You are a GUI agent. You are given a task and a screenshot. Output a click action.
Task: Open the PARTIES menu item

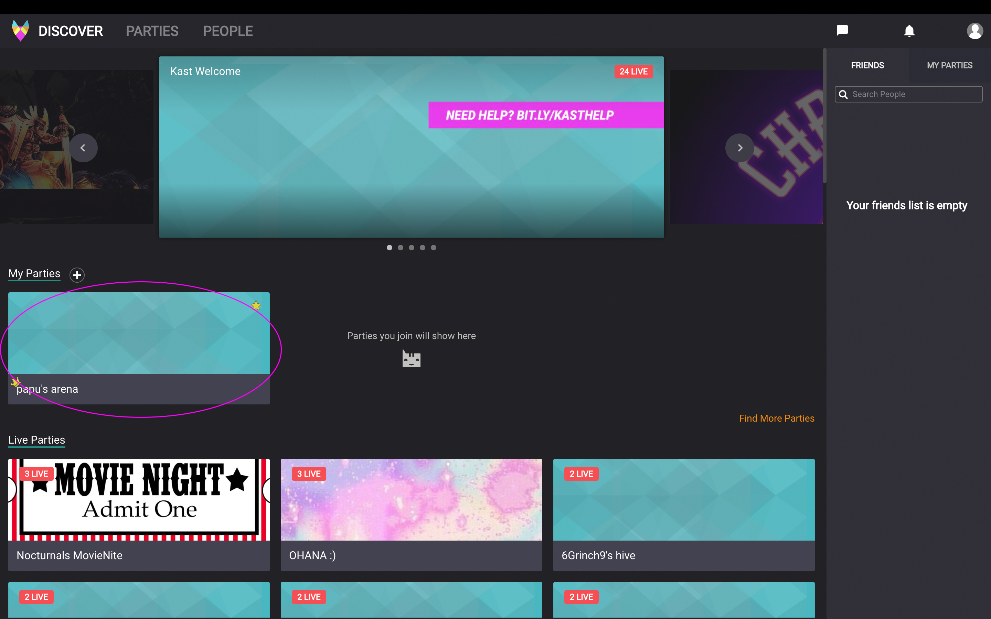click(152, 31)
